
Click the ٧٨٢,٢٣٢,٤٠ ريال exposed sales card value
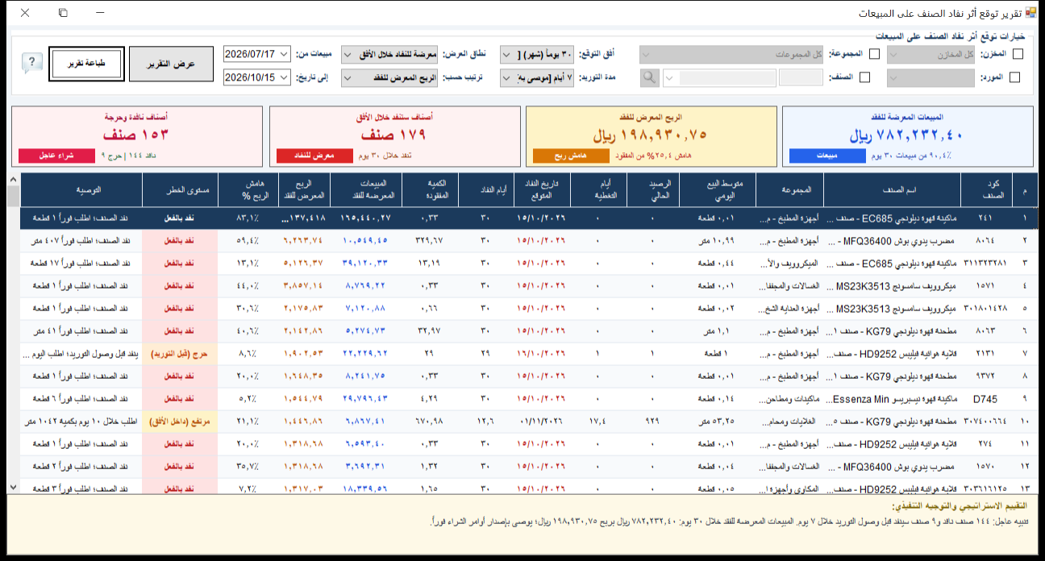[x=908, y=135]
